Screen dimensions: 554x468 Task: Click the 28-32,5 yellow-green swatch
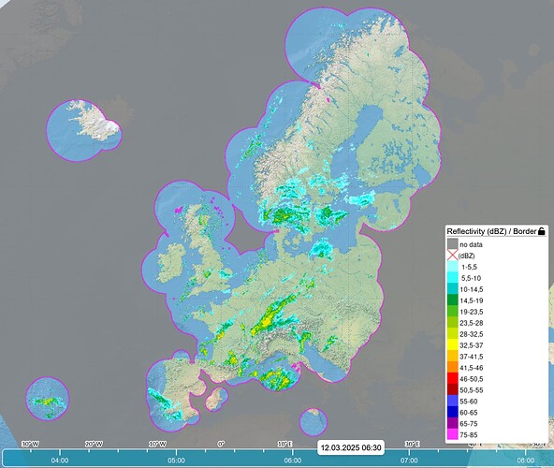coord(453,334)
